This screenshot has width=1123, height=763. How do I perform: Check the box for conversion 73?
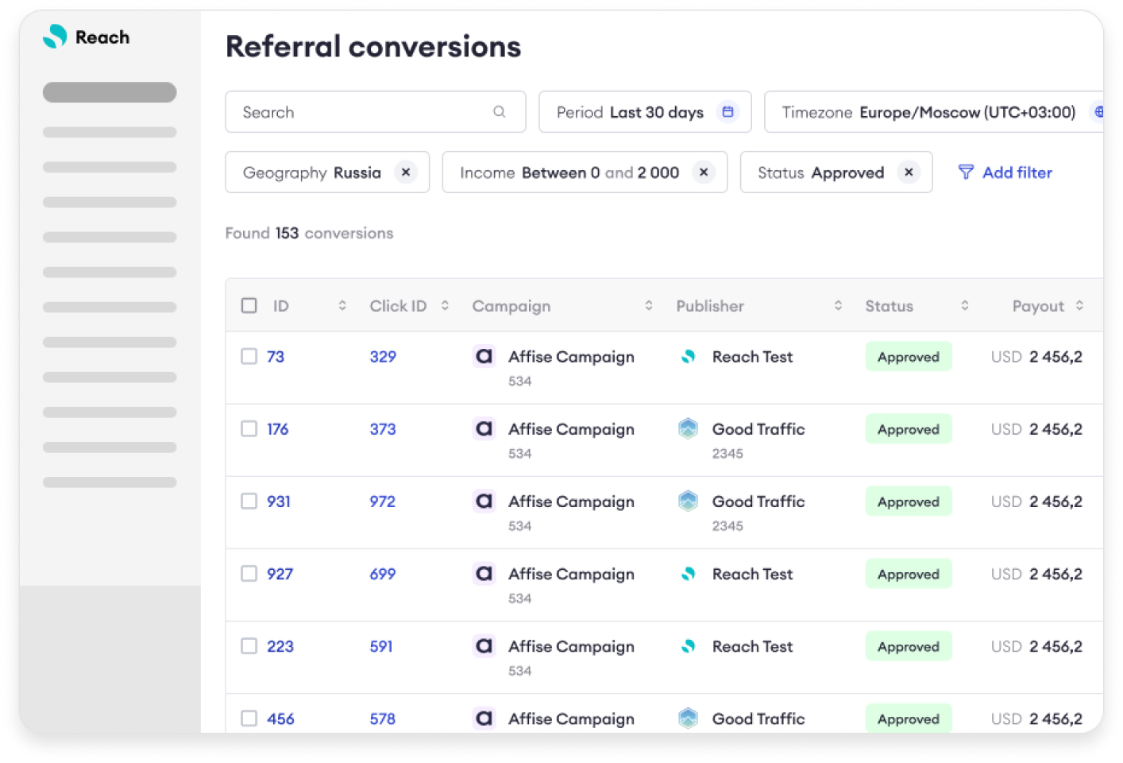[x=249, y=357]
